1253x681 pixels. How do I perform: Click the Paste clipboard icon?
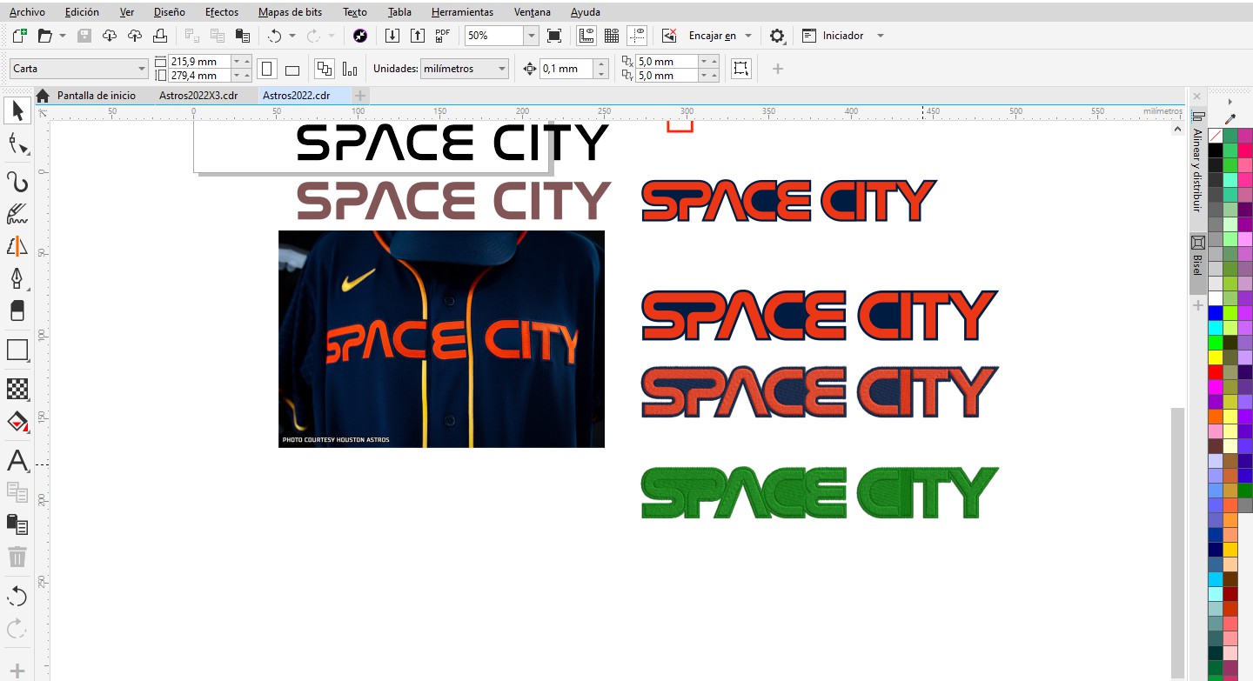click(x=243, y=36)
